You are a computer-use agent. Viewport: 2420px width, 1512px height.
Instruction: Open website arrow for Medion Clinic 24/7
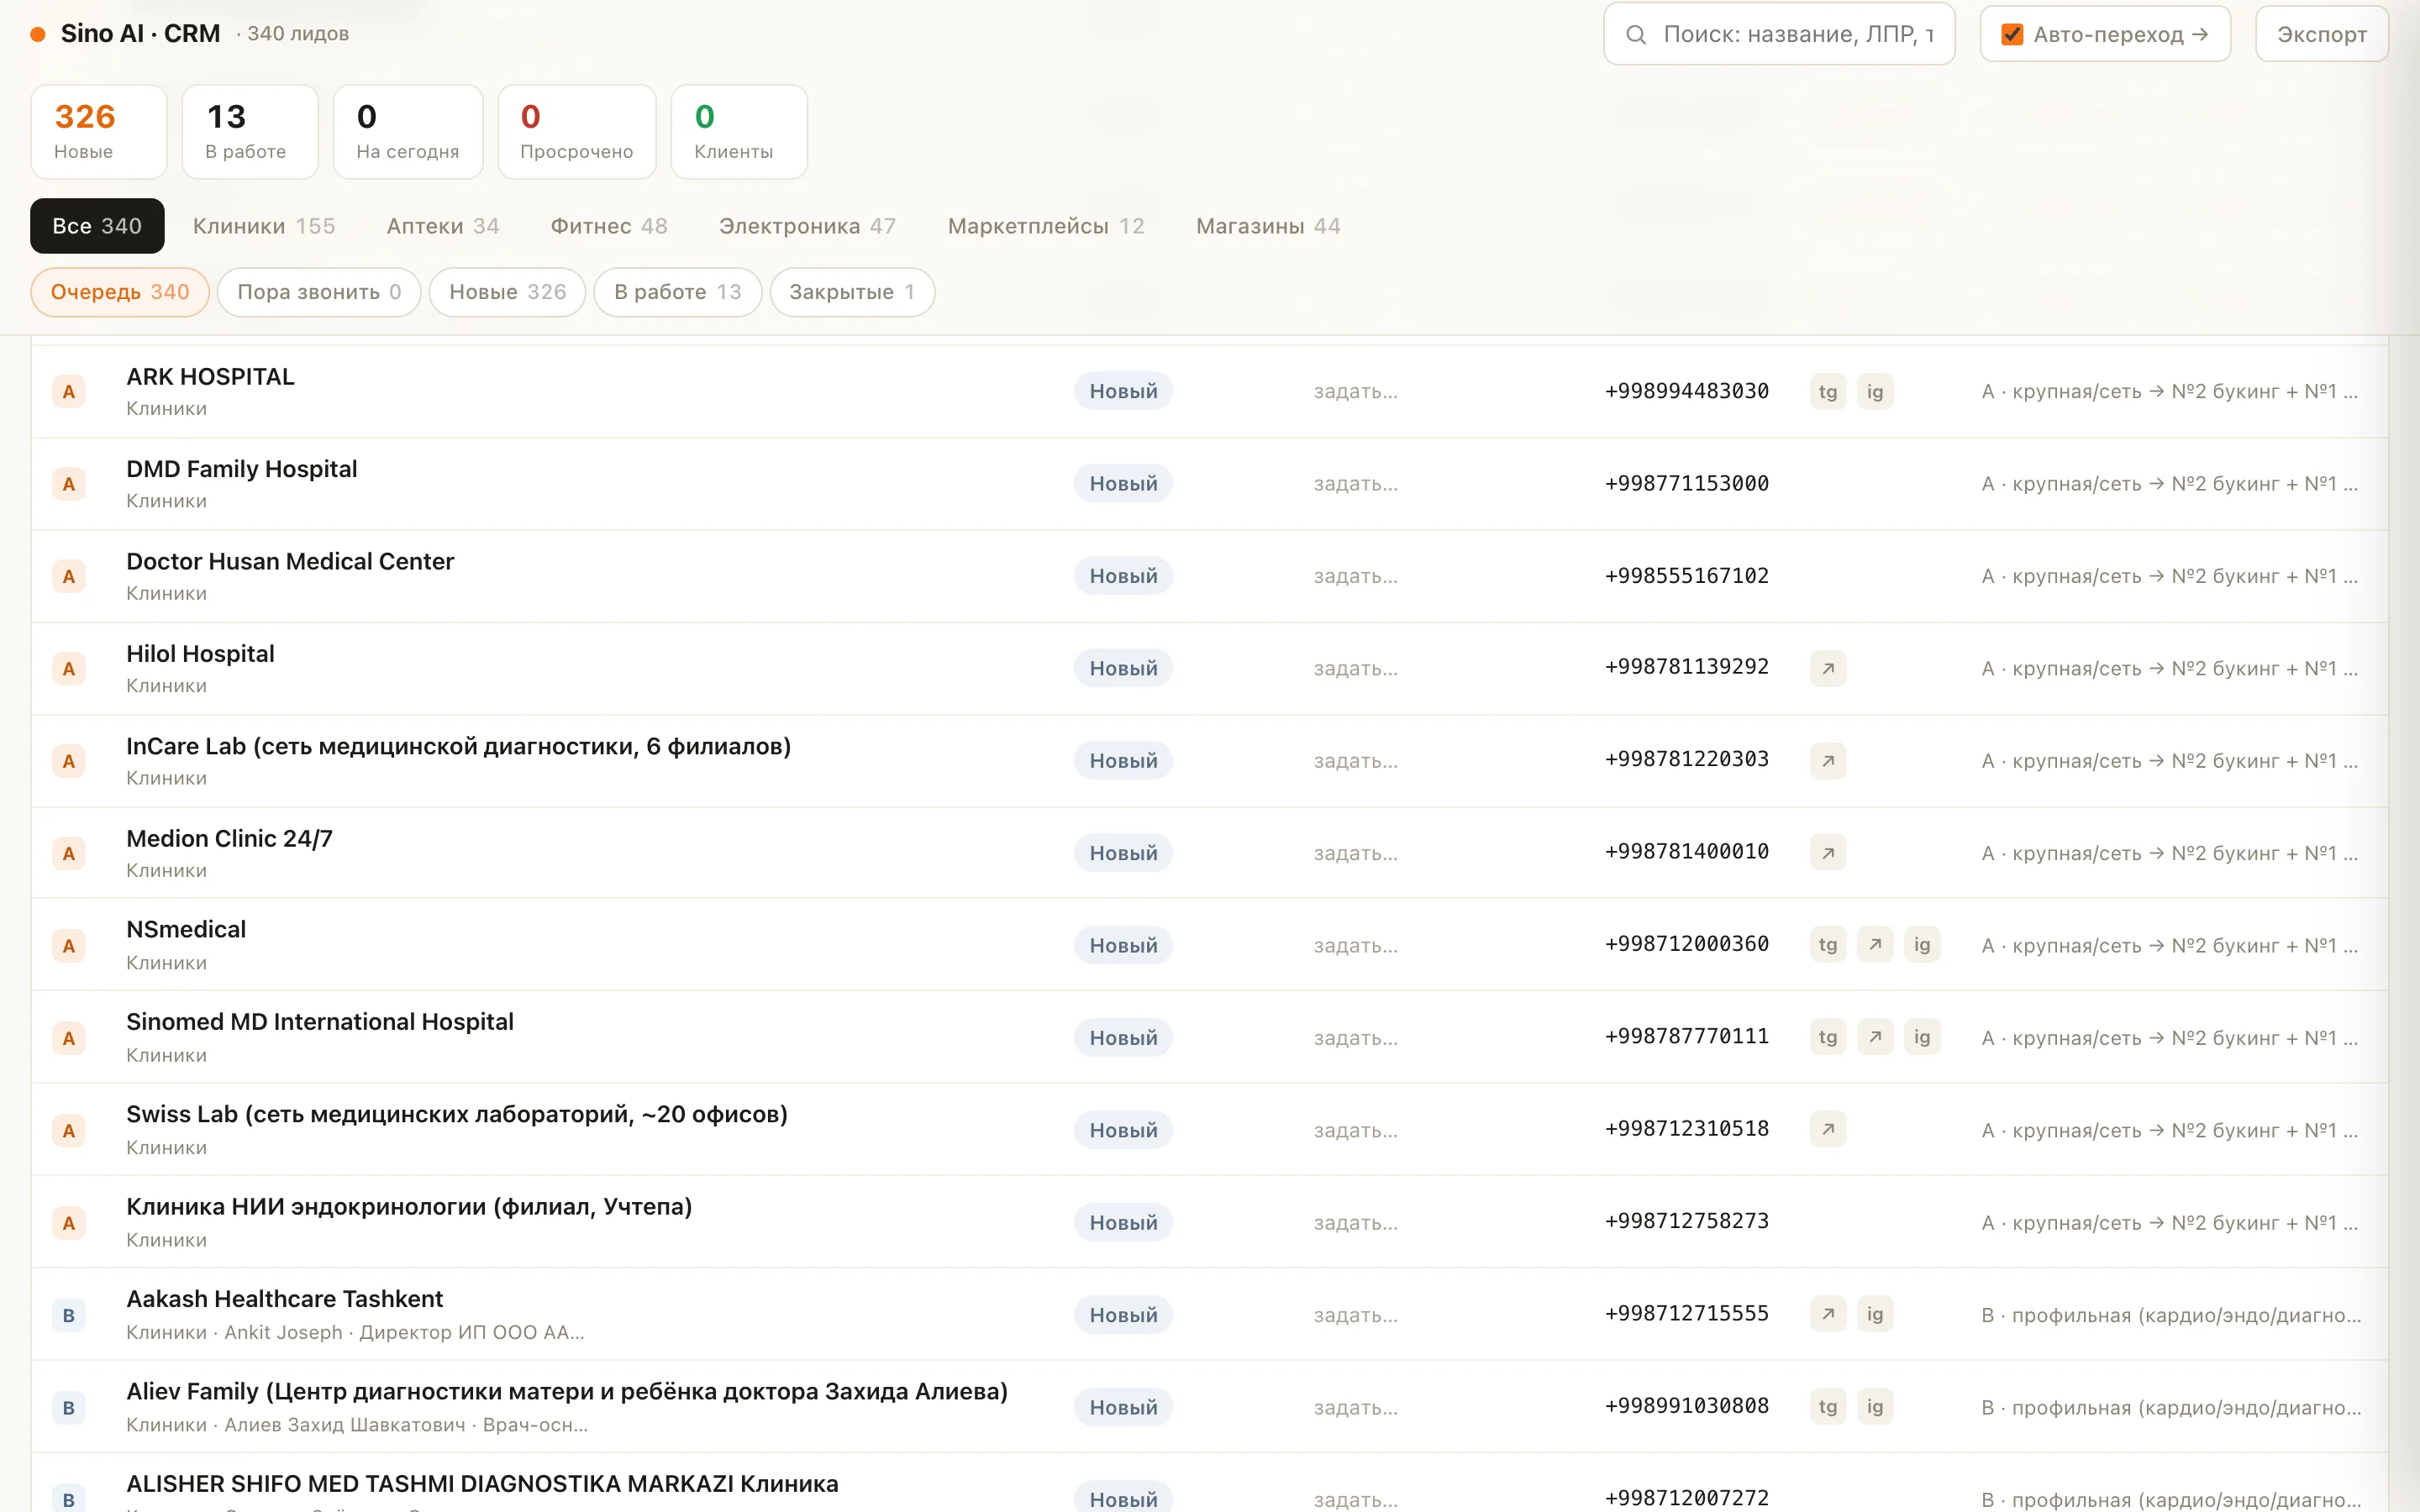pyautogui.click(x=1827, y=853)
